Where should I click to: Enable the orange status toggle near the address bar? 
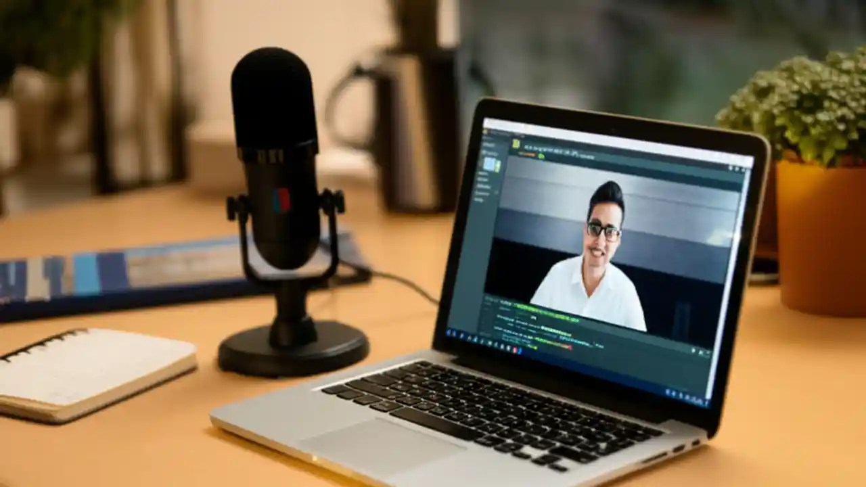[529, 154]
